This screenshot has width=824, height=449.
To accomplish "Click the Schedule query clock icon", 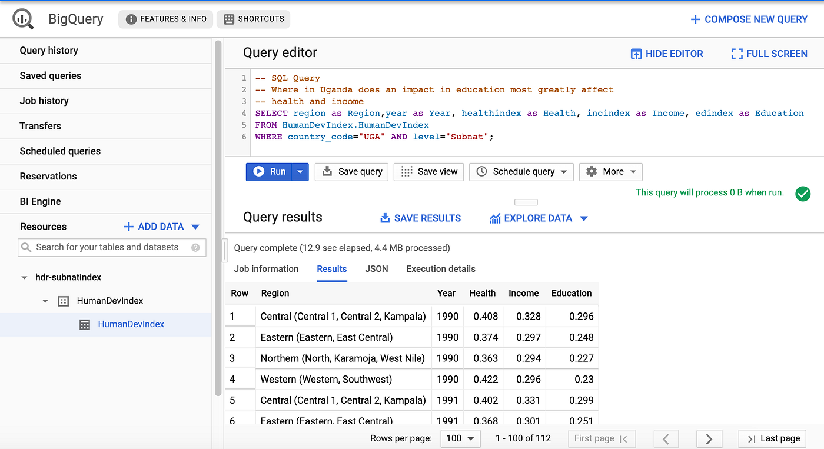I will pos(481,171).
